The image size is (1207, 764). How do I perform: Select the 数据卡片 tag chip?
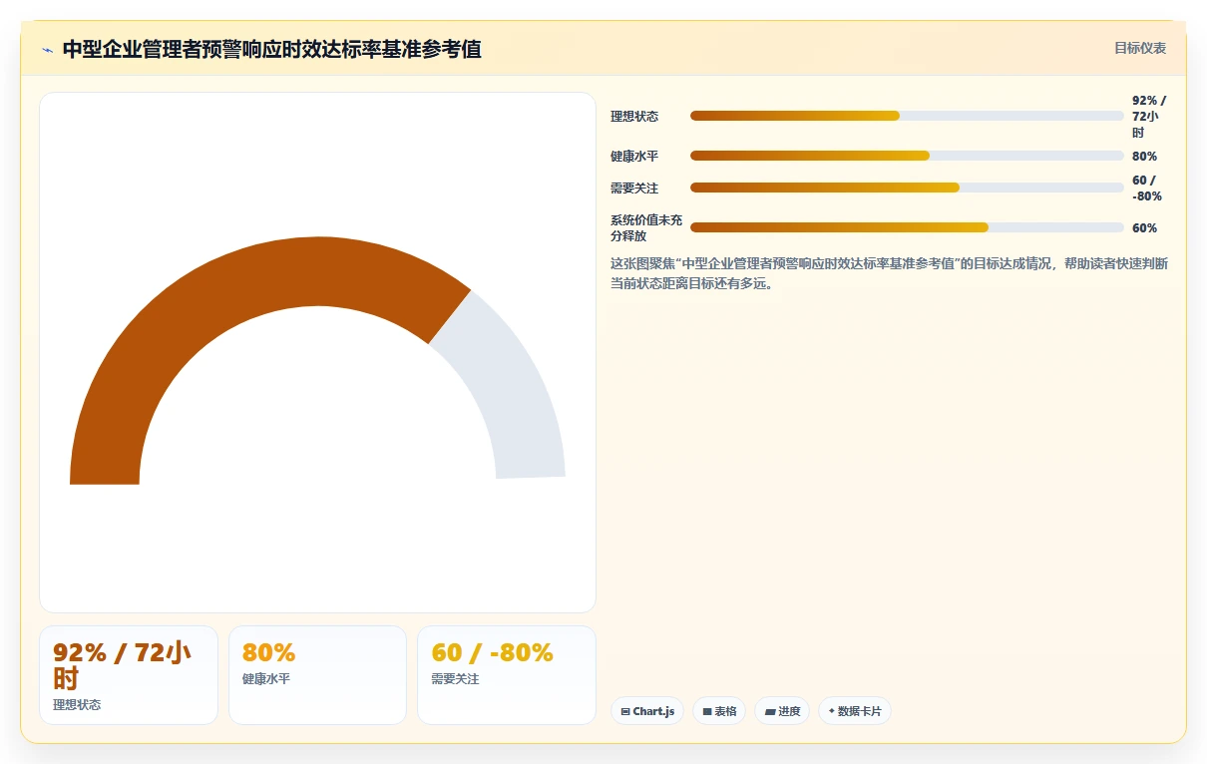(x=855, y=711)
